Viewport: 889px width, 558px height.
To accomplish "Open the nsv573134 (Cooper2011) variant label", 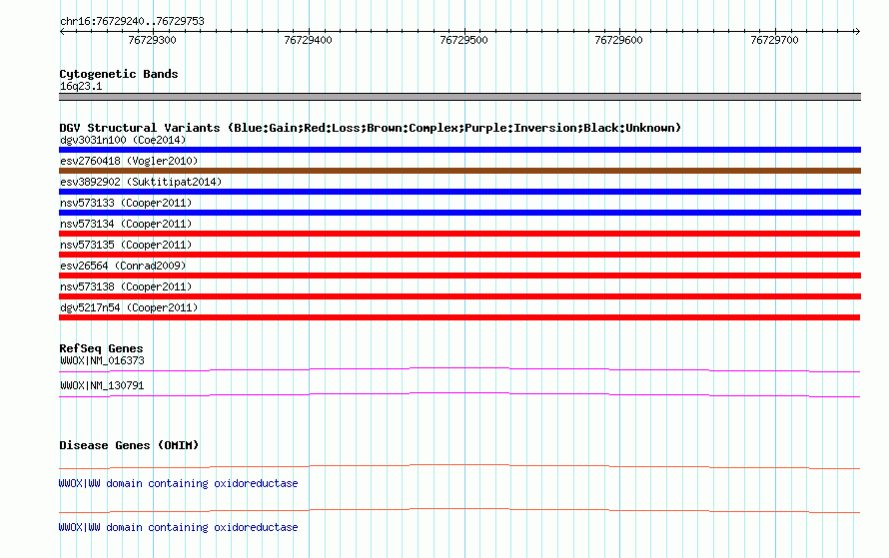I will coord(126,224).
